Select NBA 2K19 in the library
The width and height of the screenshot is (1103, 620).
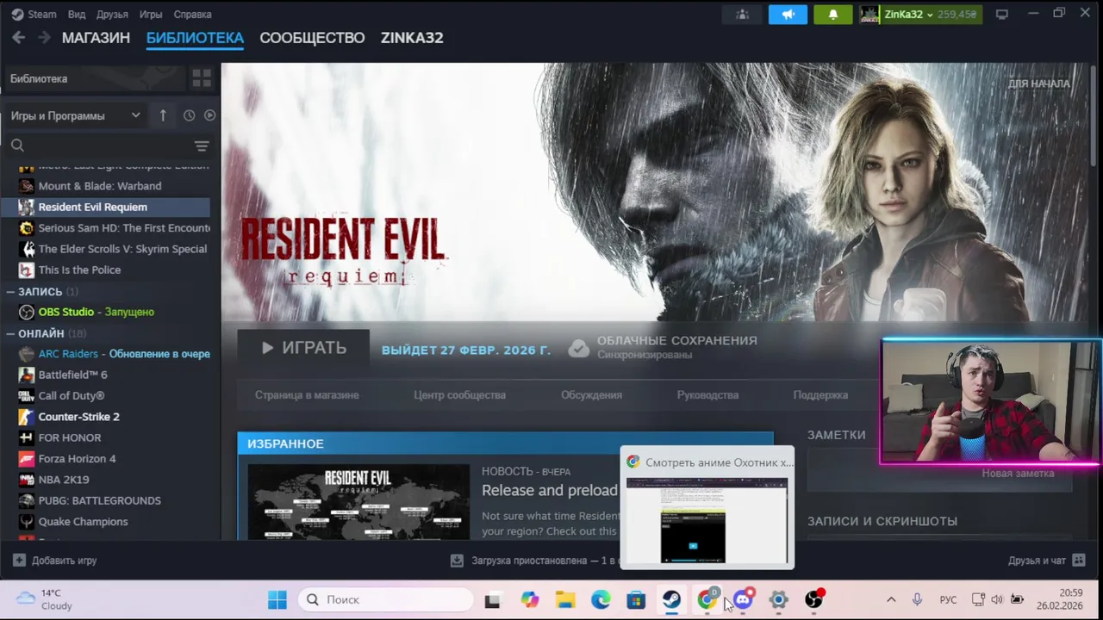tap(105, 480)
